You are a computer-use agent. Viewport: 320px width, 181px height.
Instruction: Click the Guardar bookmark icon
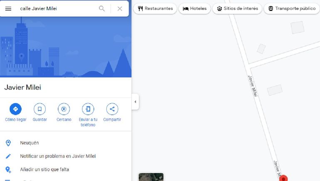(39, 109)
